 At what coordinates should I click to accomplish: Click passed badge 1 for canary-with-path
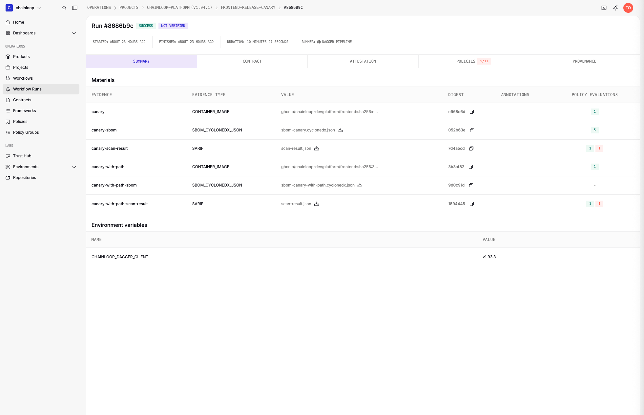pyautogui.click(x=594, y=167)
